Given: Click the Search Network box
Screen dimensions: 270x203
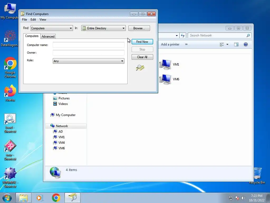Looking at the screenshot, I should [220, 36].
